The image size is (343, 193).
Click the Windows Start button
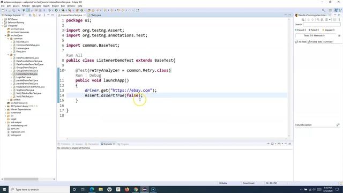[4, 189]
